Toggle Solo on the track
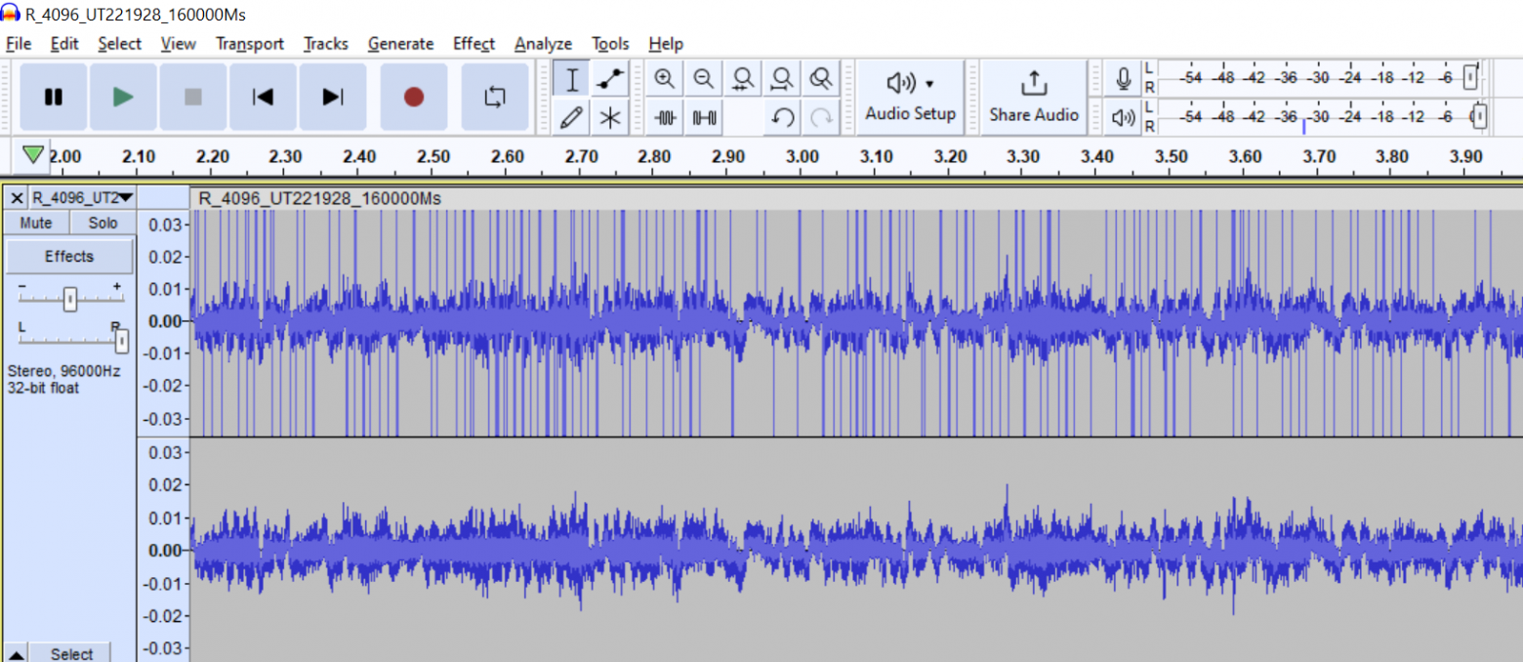1523x662 pixels. click(103, 223)
